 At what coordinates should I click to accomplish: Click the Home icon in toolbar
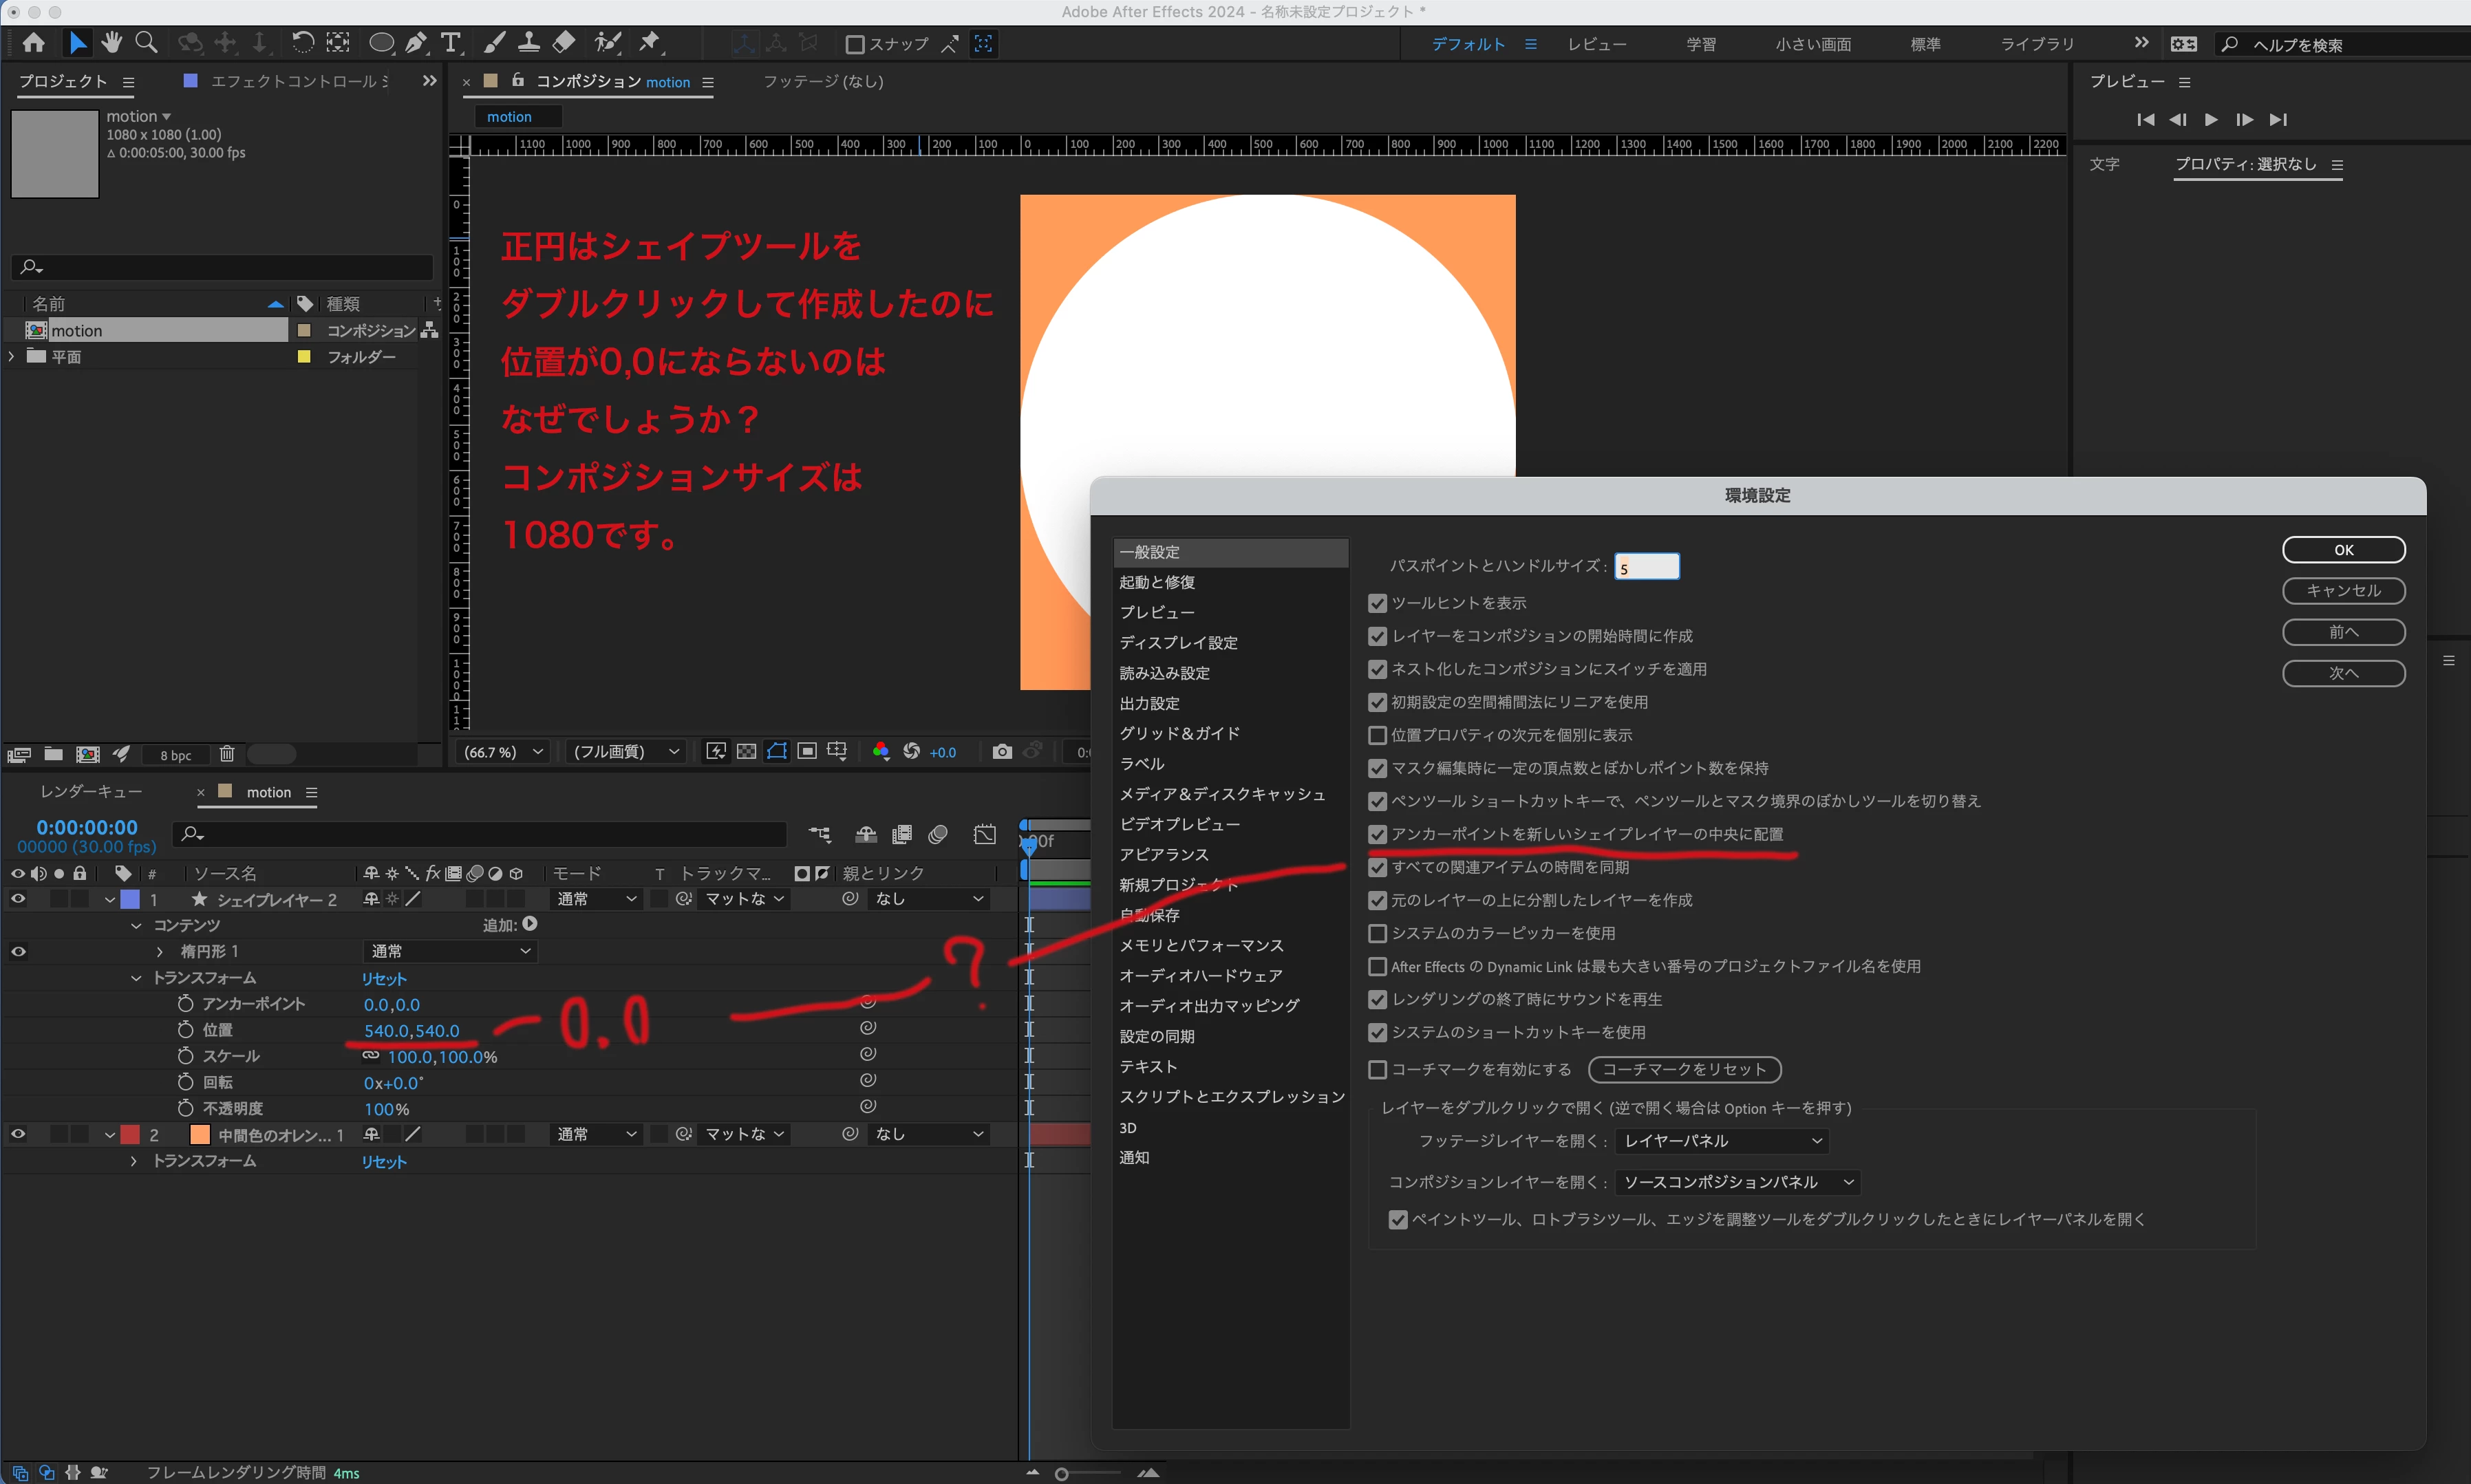pyautogui.click(x=34, y=43)
